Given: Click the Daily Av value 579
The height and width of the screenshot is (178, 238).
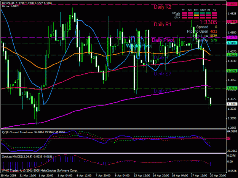Looking at the screenshot, I should tap(214, 40).
